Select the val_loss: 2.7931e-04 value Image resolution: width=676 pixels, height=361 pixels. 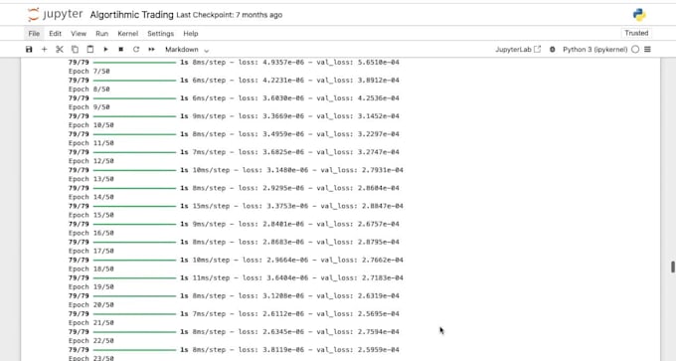[x=362, y=170]
